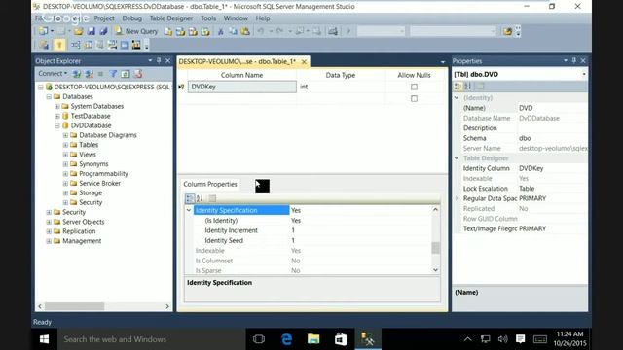Open File Explorer from the taskbar

313,339
